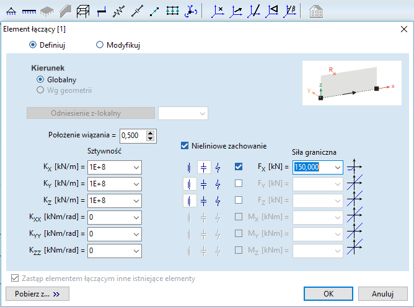The width and height of the screenshot is (414, 307).
Task: Uncheck Nieliniowe zachowanie checkbox
Action: pos(183,146)
